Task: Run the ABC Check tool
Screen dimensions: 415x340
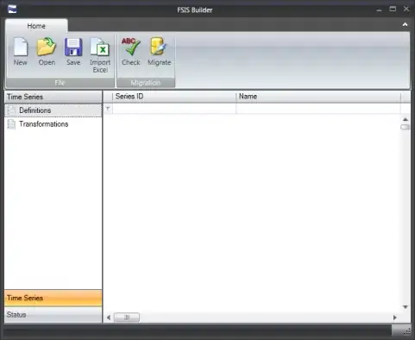Action: pyautogui.click(x=130, y=46)
